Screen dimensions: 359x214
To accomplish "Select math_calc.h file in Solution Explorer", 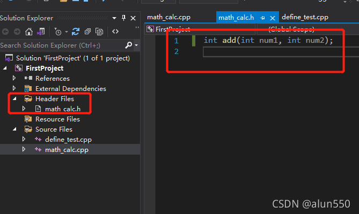I will (63, 109).
